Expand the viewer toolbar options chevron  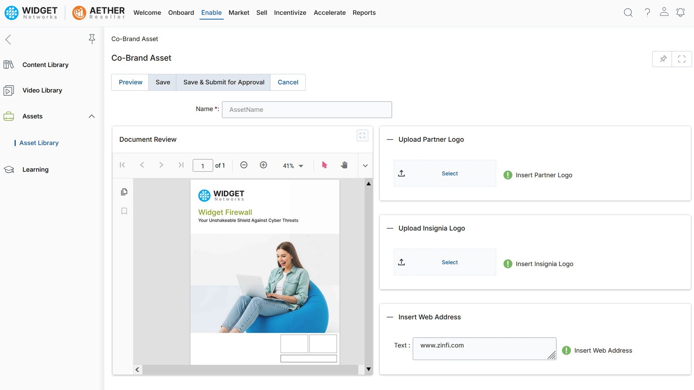[x=365, y=165]
